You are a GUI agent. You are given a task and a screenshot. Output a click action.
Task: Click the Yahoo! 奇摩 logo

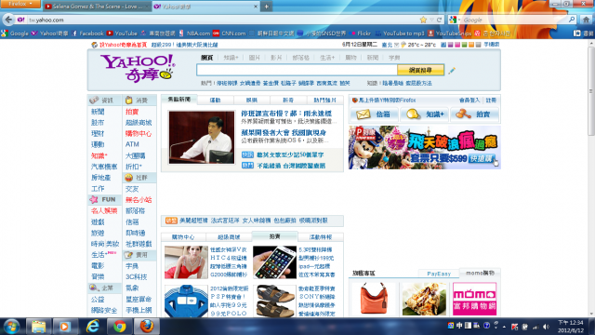tap(139, 68)
